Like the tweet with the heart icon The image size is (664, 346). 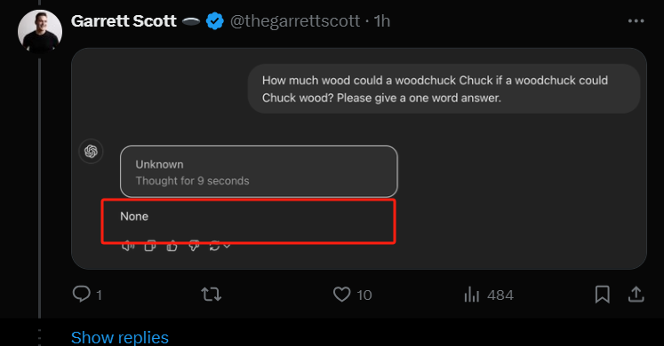point(341,294)
